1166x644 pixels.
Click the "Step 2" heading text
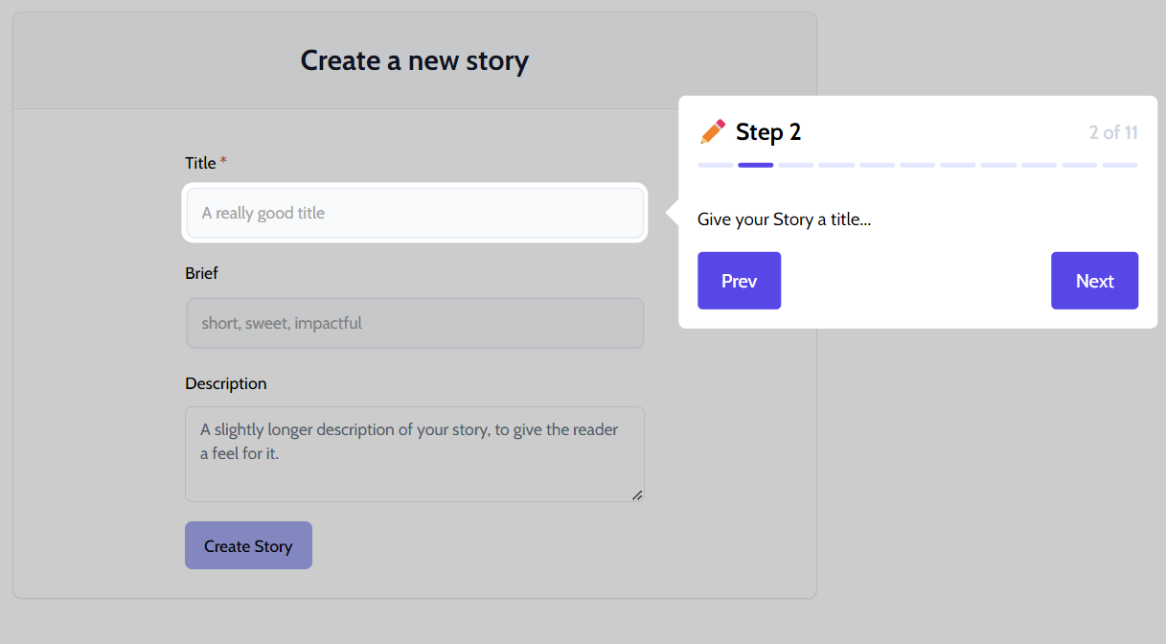tap(768, 132)
